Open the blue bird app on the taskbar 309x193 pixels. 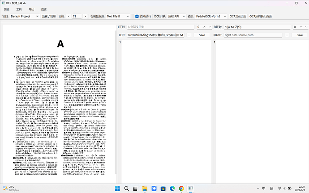(154, 189)
